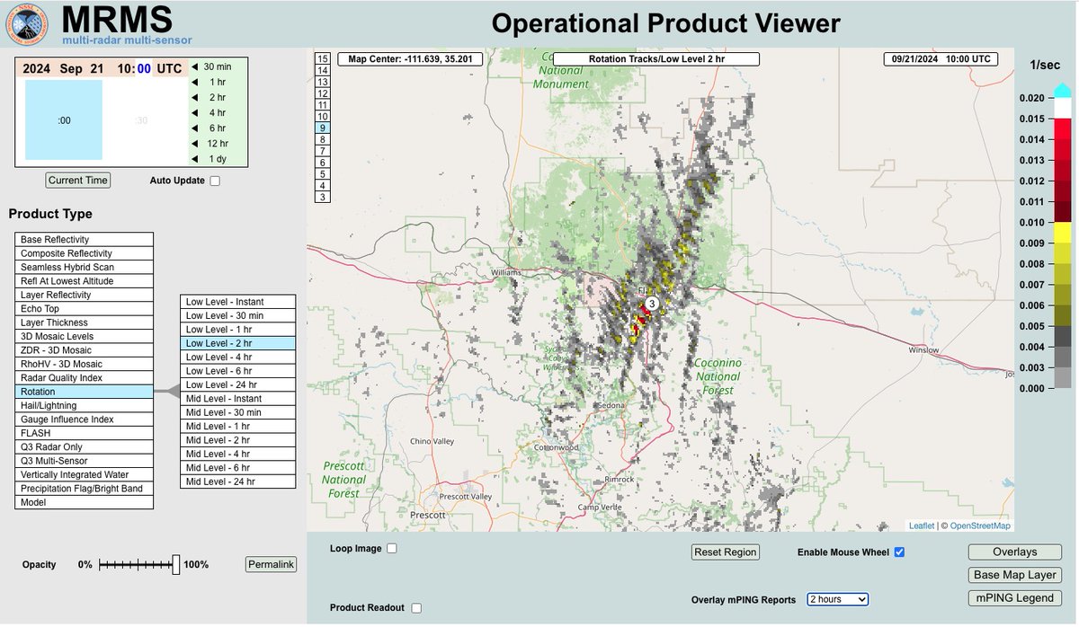Click the Permalink button
The image size is (1079, 627).
(x=272, y=564)
